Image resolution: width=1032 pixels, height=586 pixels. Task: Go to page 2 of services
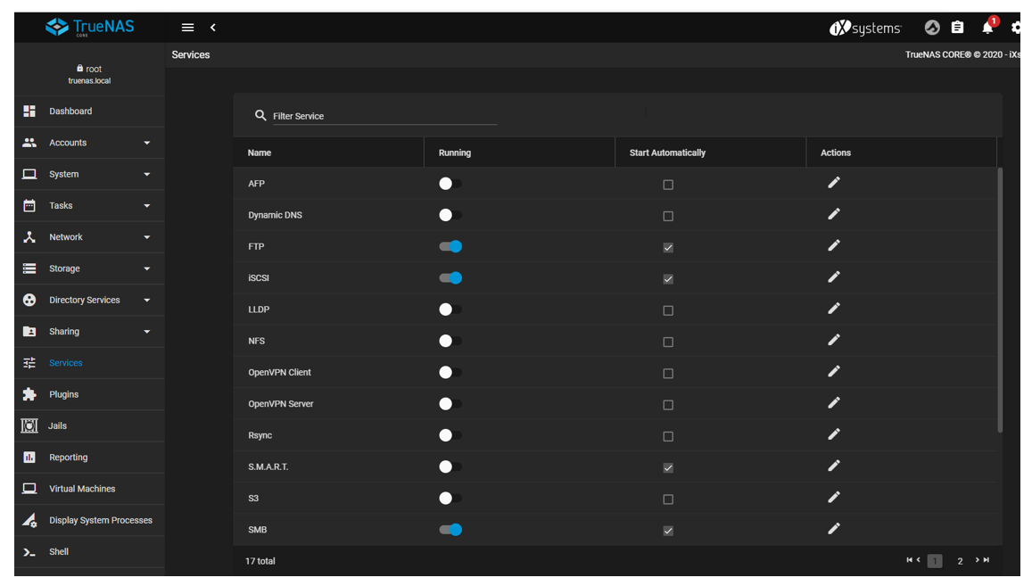coord(960,561)
